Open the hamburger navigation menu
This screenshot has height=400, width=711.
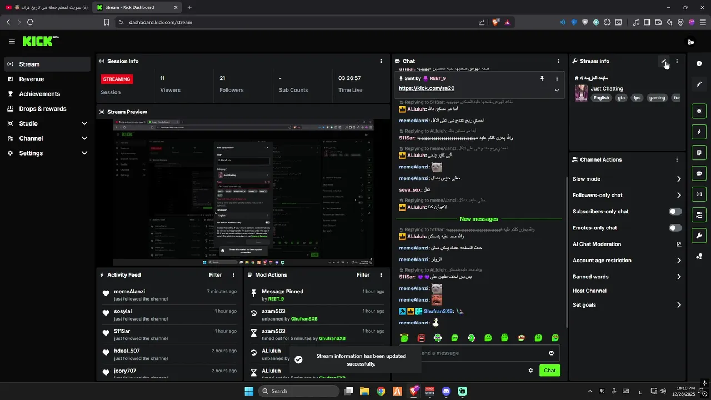pyautogui.click(x=12, y=41)
